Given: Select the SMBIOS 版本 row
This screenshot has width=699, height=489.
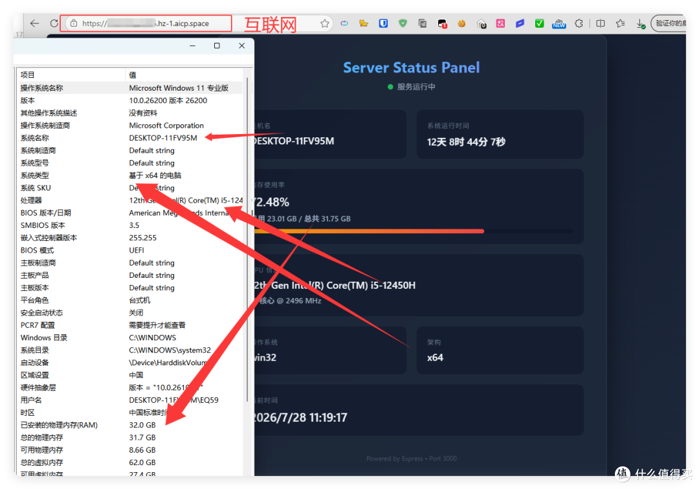Looking at the screenshot, I should click(130, 225).
